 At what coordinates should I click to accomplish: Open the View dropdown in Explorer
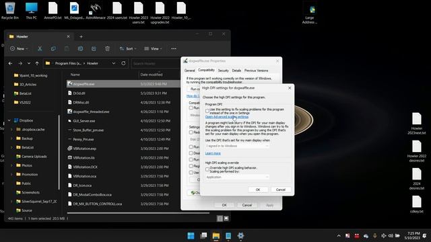coord(153,48)
